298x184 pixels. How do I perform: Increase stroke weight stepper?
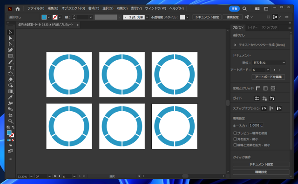point(74,16)
